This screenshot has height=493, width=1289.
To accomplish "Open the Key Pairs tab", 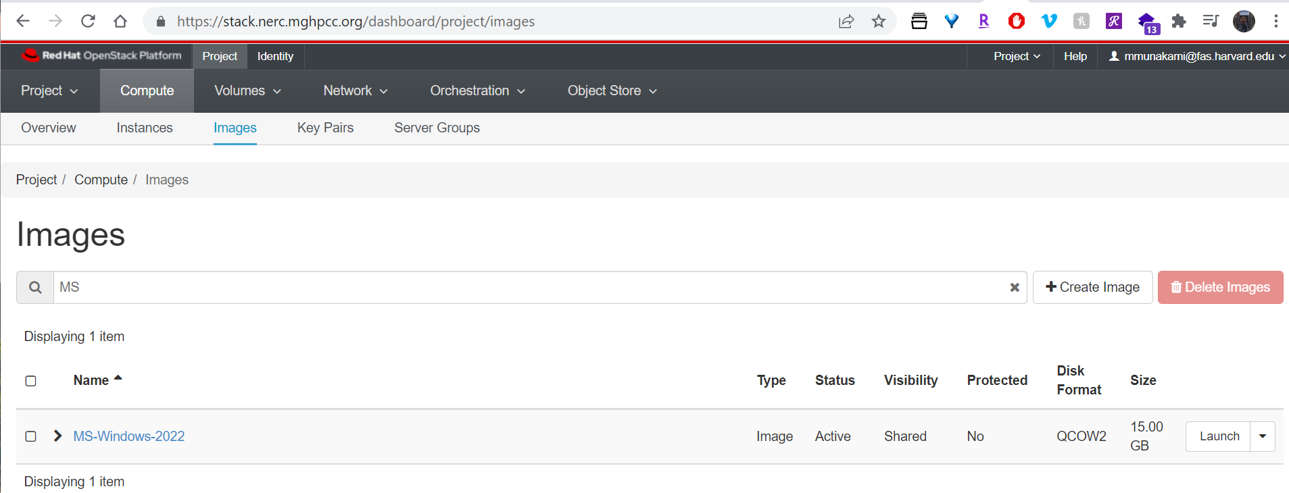I will coord(325,128).
